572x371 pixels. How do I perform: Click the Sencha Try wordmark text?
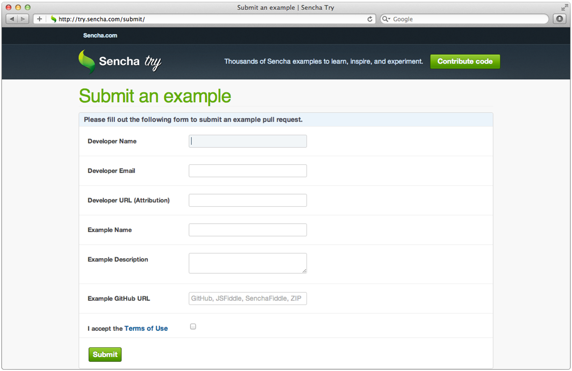tap(130, 62)
